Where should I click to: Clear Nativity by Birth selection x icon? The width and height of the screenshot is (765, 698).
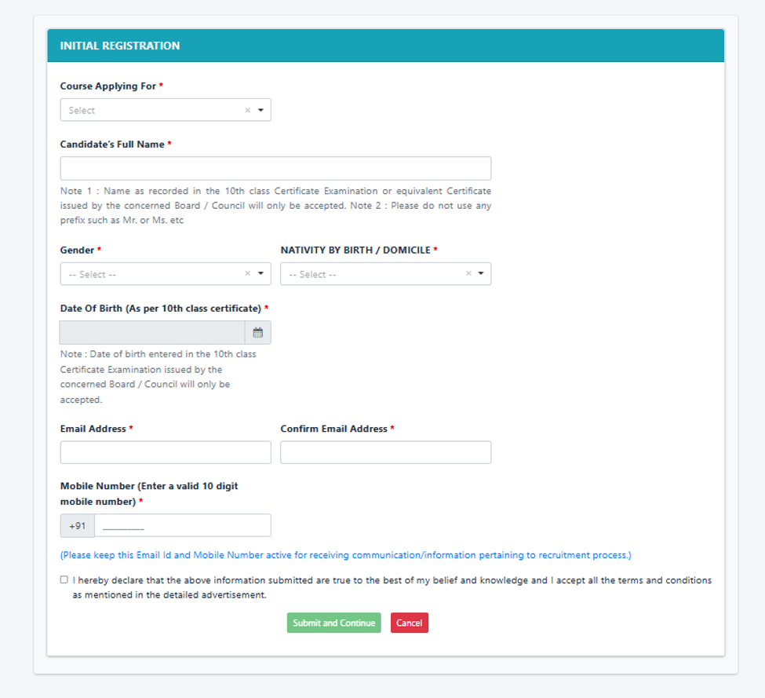point(468,273)
